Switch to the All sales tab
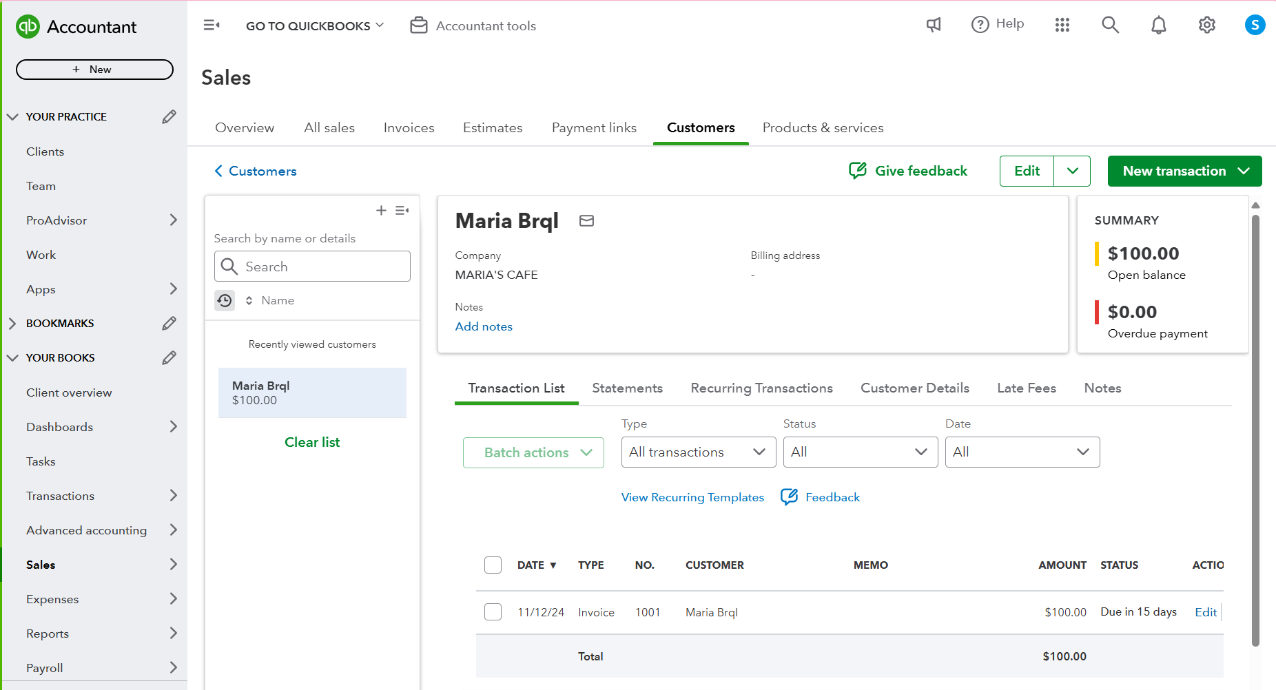1276x690 pixels. pos(329,127)
